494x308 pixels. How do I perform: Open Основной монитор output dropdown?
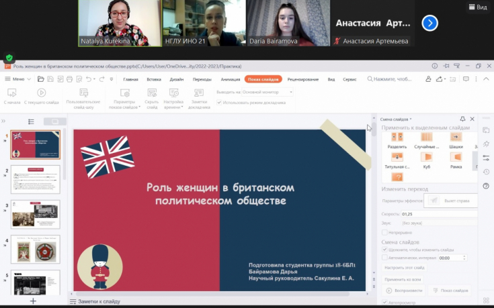[x=267, y=92]
